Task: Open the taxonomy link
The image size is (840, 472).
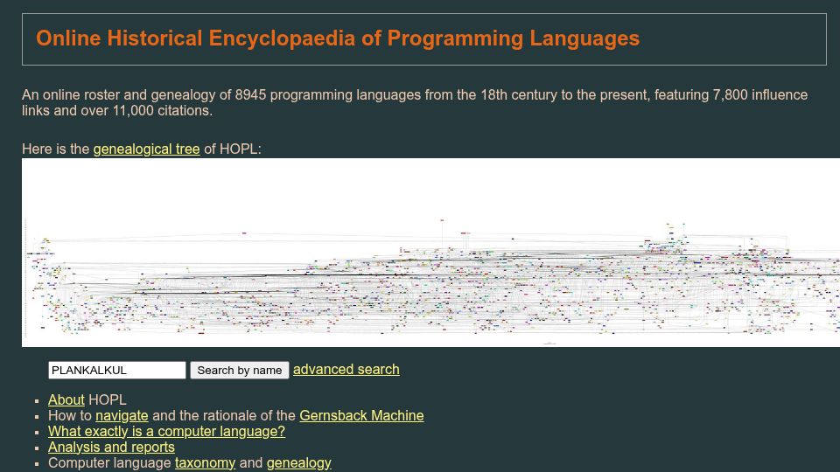Action: (205, 463)
